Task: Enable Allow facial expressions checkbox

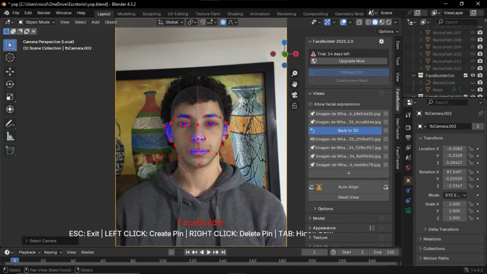Action: point(311,104)
